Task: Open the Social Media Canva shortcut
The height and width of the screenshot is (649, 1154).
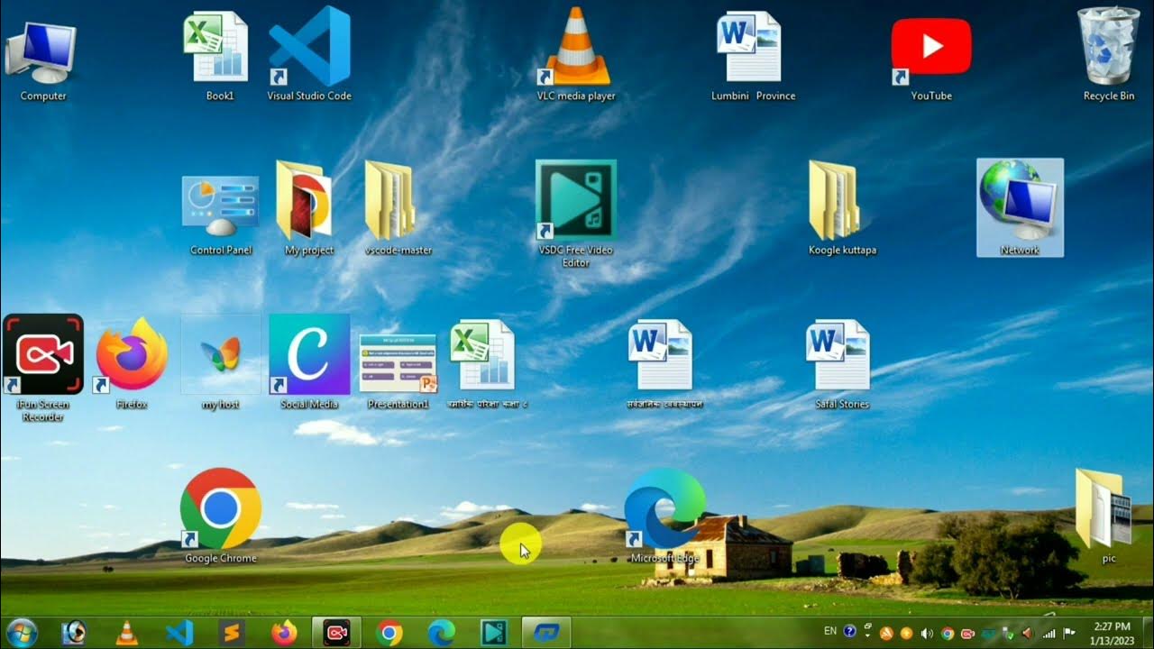Action: click(x=309, y=363)
